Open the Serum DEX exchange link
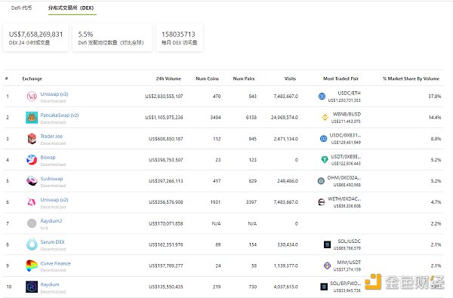 tap(53, 242)
